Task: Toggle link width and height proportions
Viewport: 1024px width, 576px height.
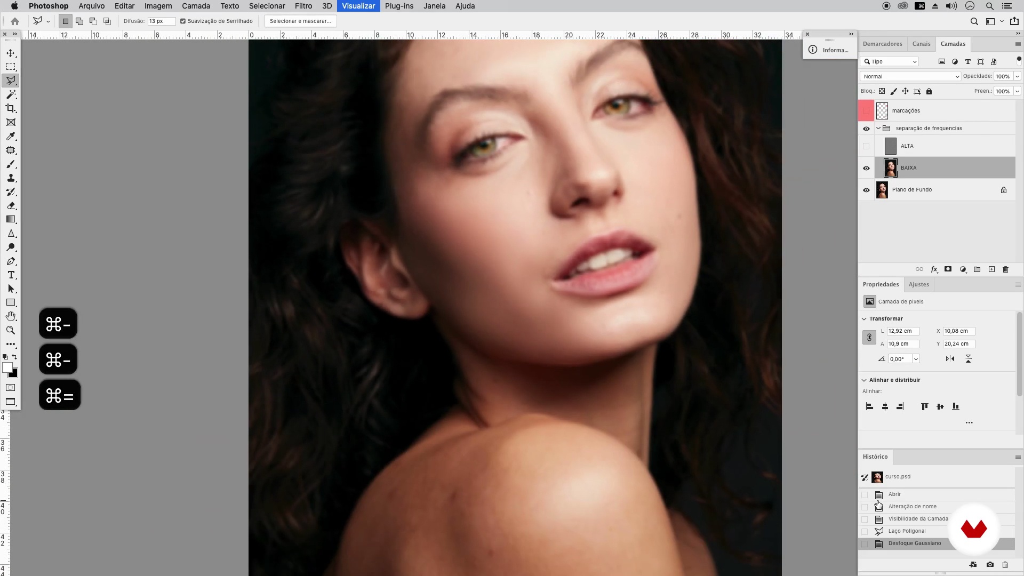Action: tap(869, 338)
